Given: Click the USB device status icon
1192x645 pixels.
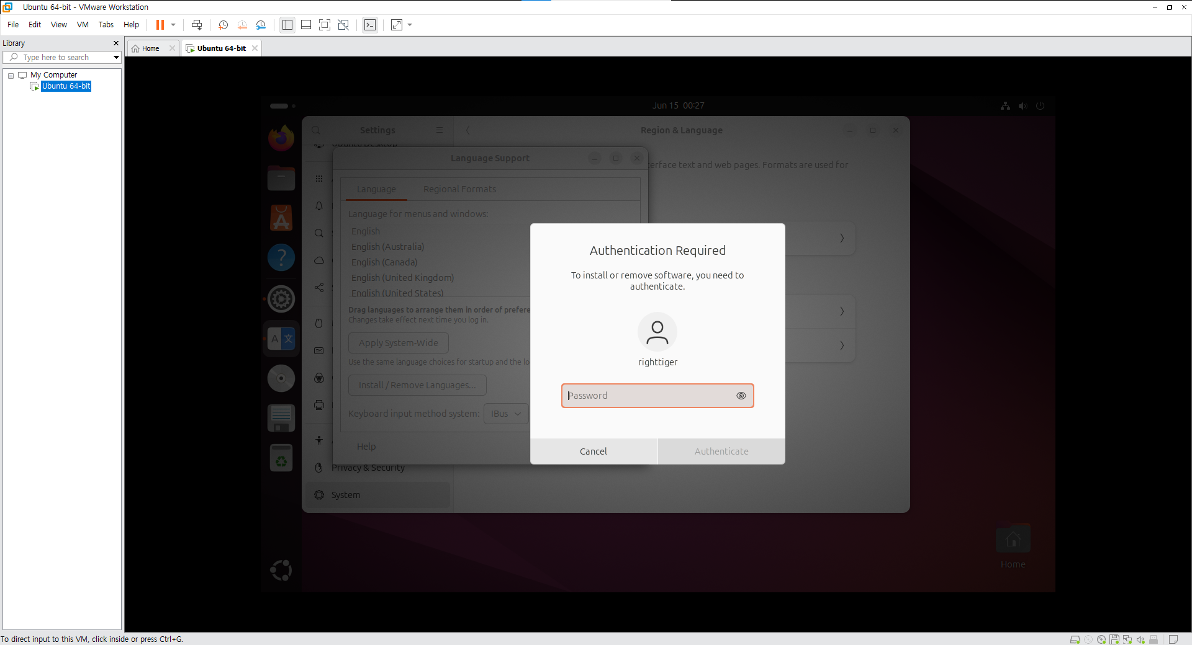Looking at the screenshot, I should 1154,639.
